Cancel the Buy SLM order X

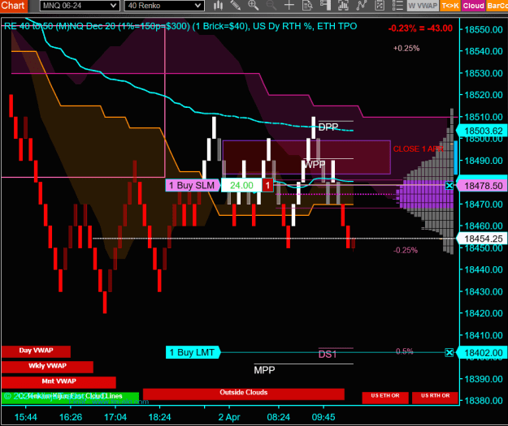point(449,185)
